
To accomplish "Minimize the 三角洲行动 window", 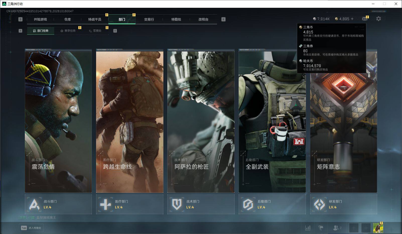I will (x=373, y=4).
